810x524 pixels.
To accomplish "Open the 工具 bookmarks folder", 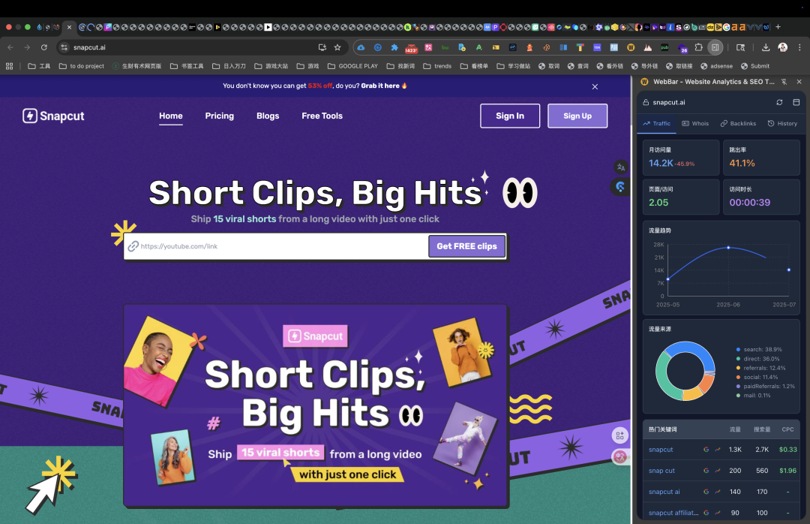I will [39, 66].
